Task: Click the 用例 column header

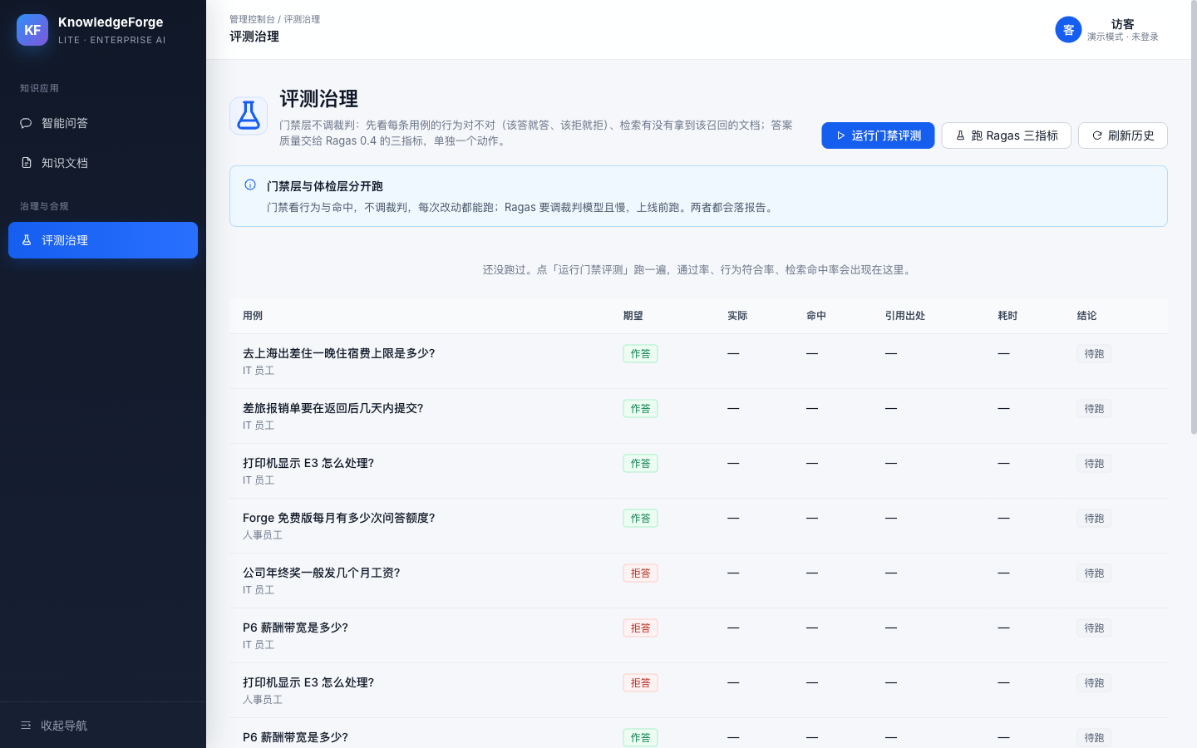Action: (253, 316)
